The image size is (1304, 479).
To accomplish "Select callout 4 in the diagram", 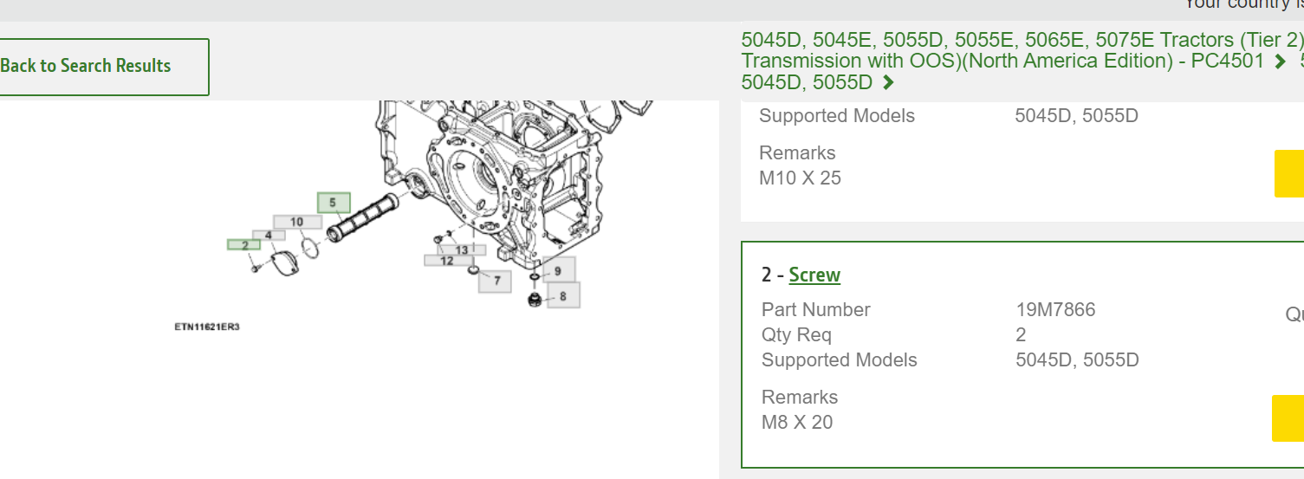I will (269, 235).
